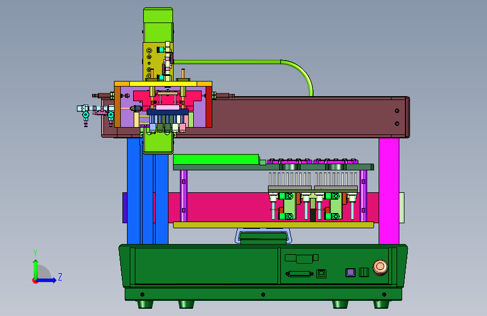
Task: Select the large blank left panel of the base
Action: (x=206, y=265)
